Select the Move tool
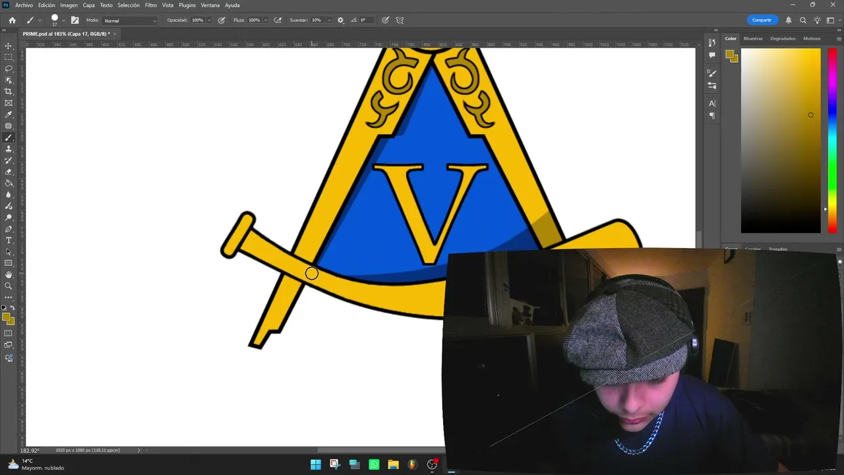Image resolution: width=844 pixels, height=475 pixels. [x=9, y=46]
